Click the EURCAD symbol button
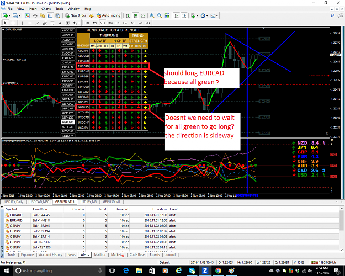This screenshot has height=276, width=345. [x=68, y=72]
